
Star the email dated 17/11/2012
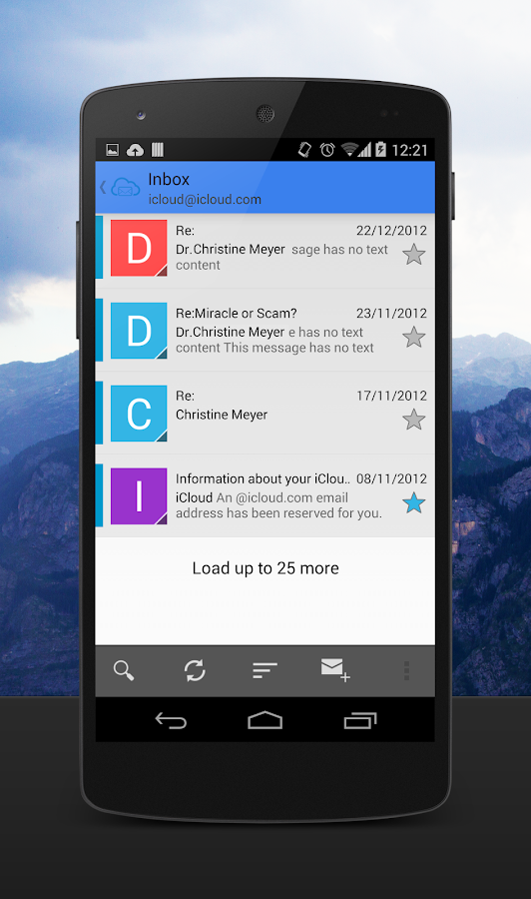pos(413,420)
